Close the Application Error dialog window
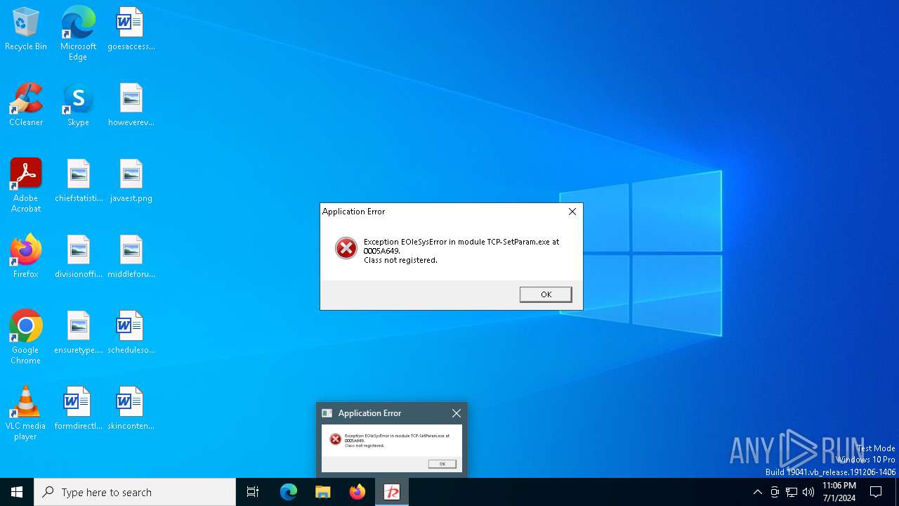This screenshot has height=506, width=899. pyautogui.click(x=572, y=212)
